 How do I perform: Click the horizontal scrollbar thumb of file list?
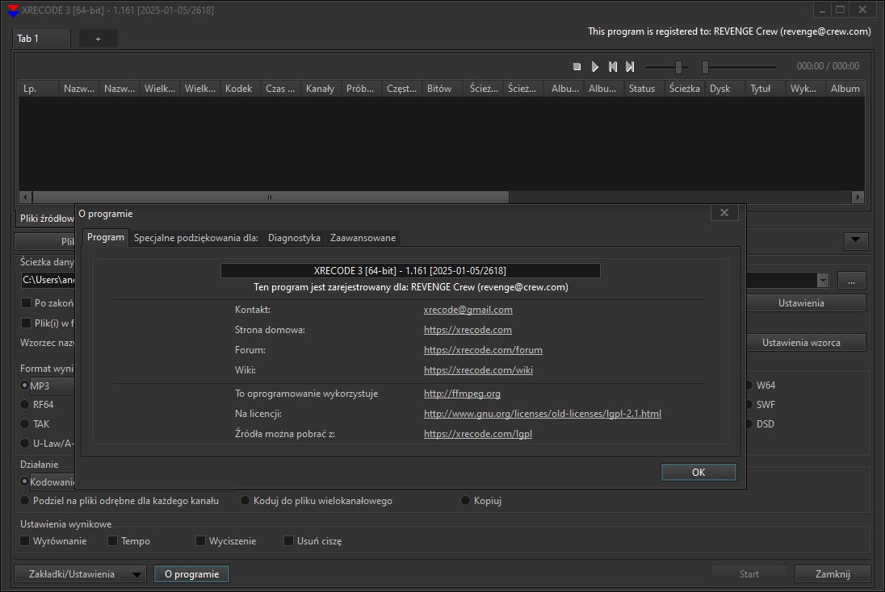tap(271, 197)
